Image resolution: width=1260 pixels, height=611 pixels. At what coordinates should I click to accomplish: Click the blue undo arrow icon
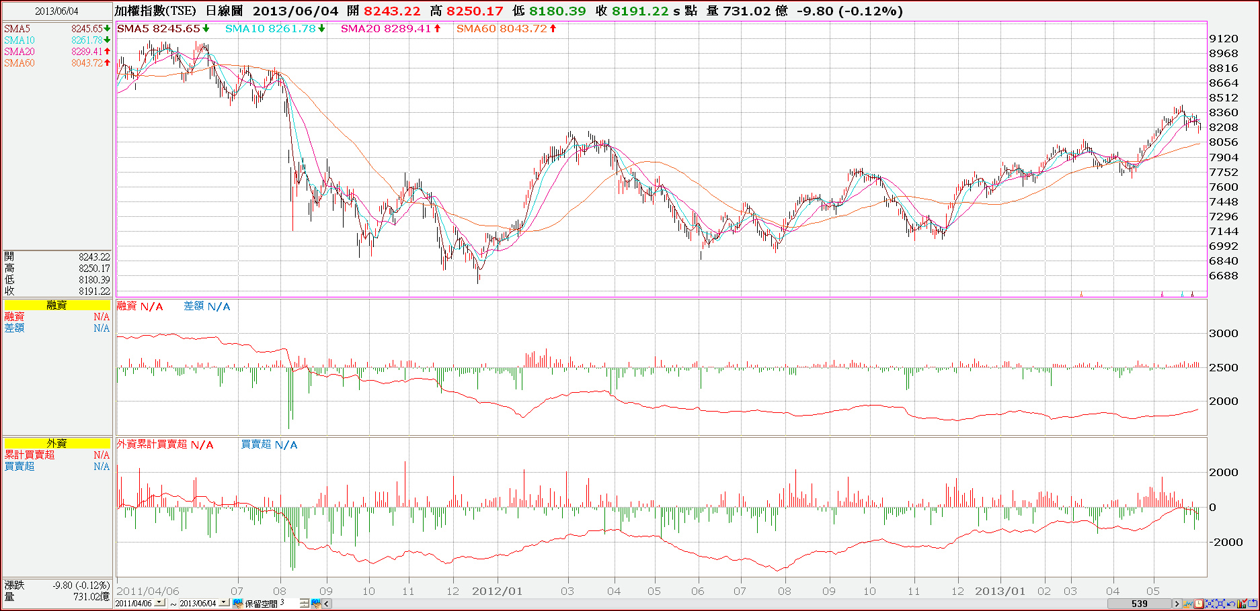coord(1231,604)
